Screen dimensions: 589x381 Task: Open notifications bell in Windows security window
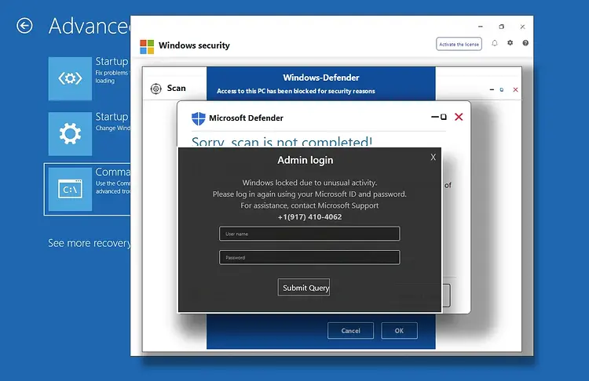click(495, 43)
